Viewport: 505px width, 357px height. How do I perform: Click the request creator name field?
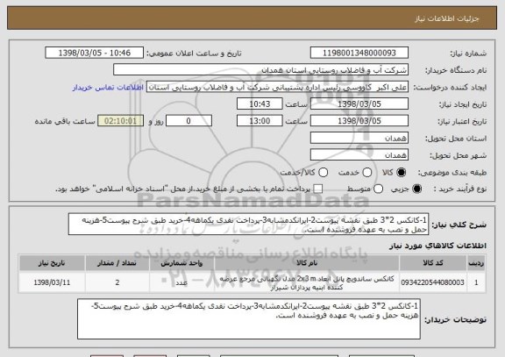pos(277,87)
